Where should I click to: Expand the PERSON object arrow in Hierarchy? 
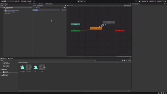point(4,10)
